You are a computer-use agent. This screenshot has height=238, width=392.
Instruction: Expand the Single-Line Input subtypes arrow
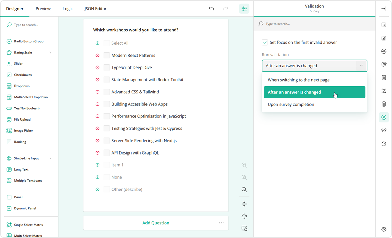point(50,158)
